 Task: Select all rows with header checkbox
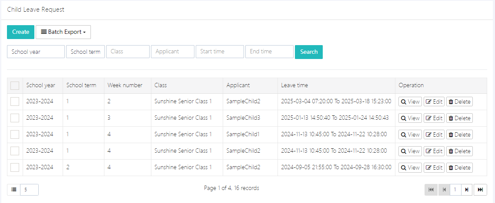point(15,85)
